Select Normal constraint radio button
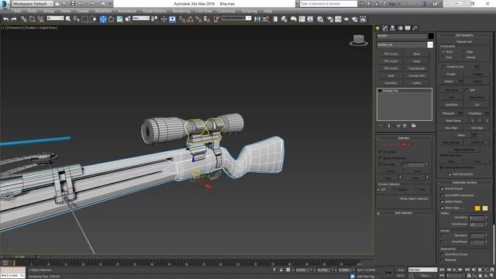The height and width of the screenshot is (279, 496). pos(463,57)
